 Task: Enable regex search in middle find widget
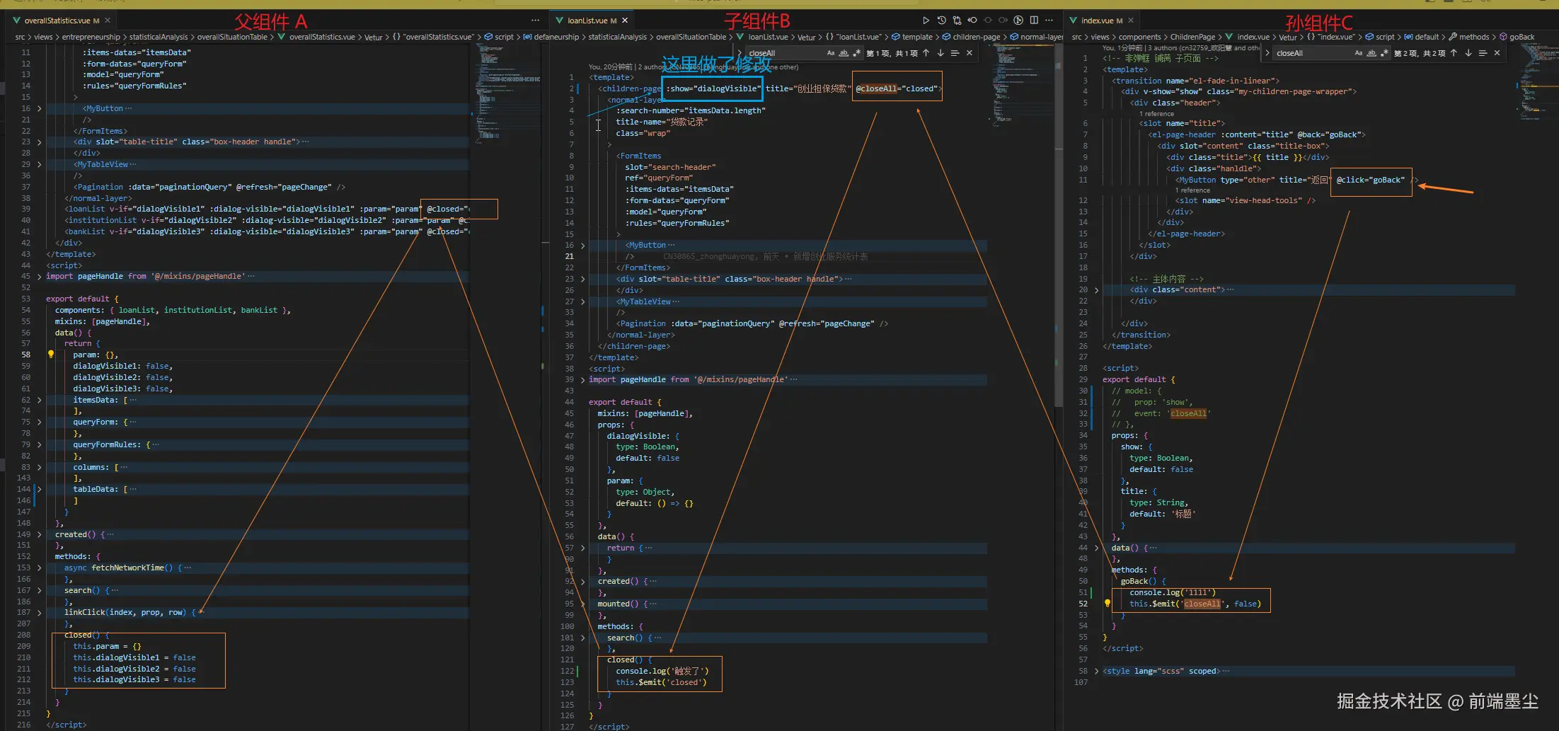click(x=856, y=53)
